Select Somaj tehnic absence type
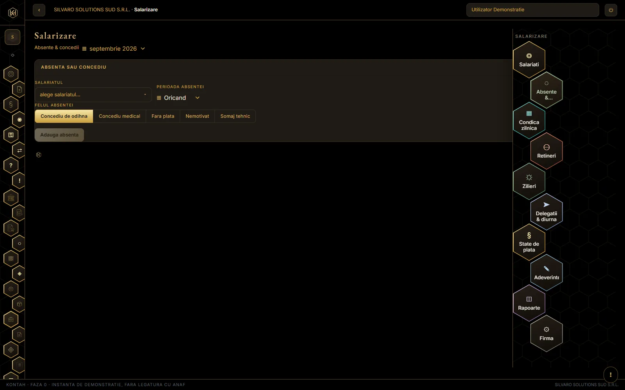This screenshot has height=390, width=625. [x=235, y=116]
